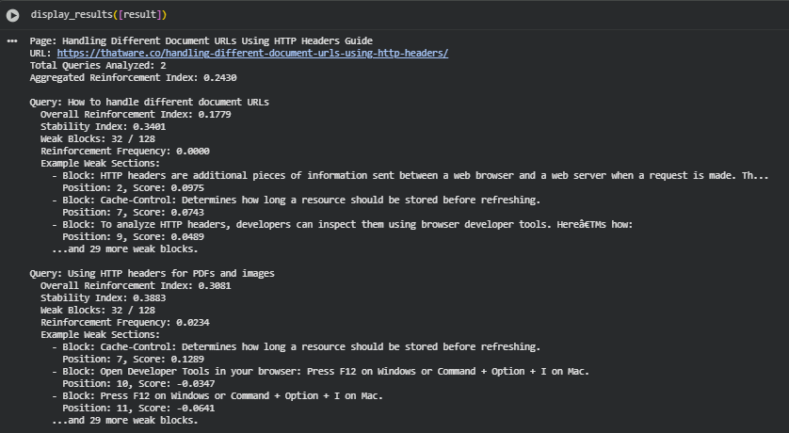Viewport: 789px width, 433px height.
Task: Click the 'Page: Handling Different Document URLs' line
Action: [201, 41]
